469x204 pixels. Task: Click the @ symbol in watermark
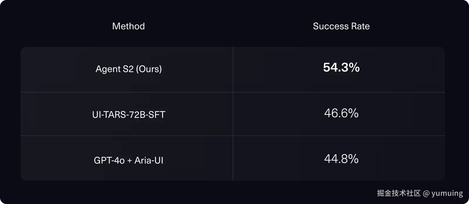pyautogui.click(x=426, y=193)
